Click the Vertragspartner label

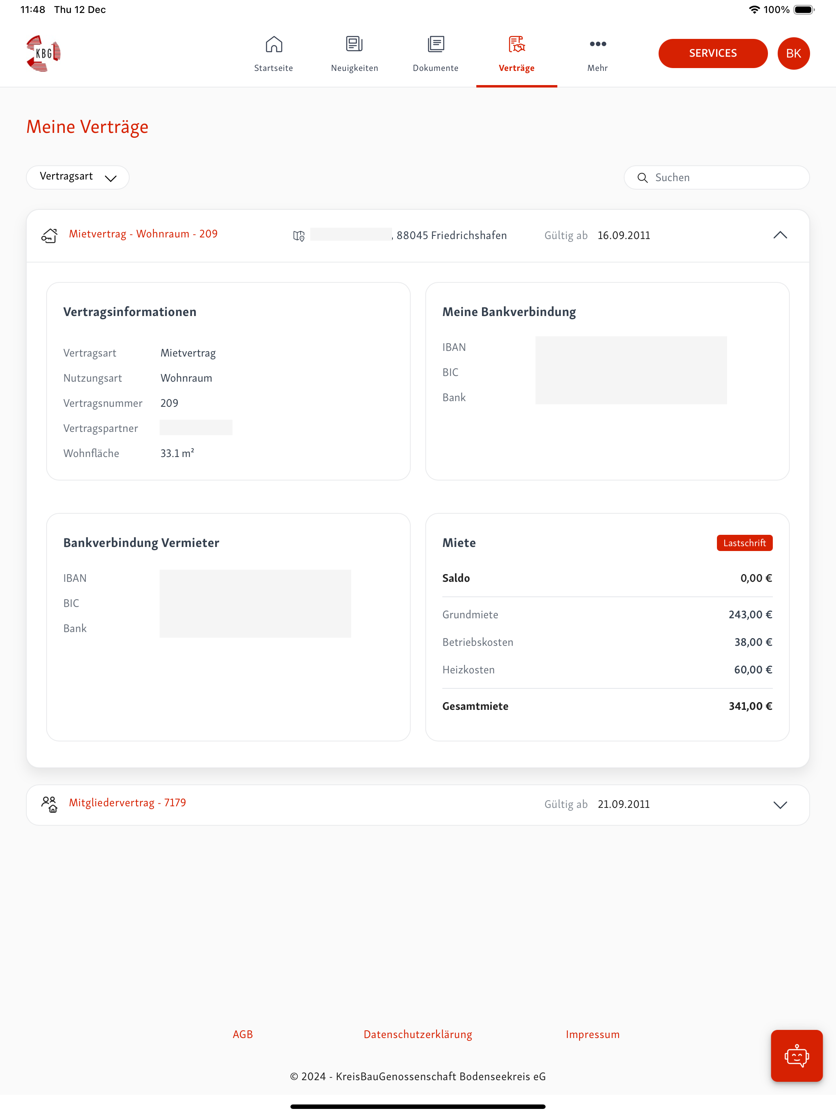pyautogui.click(x=101, y=429)
